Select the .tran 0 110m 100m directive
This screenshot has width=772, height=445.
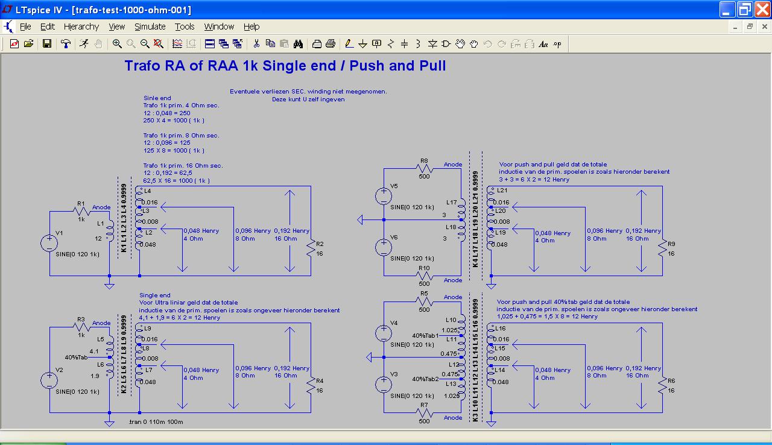coord(156,421)
